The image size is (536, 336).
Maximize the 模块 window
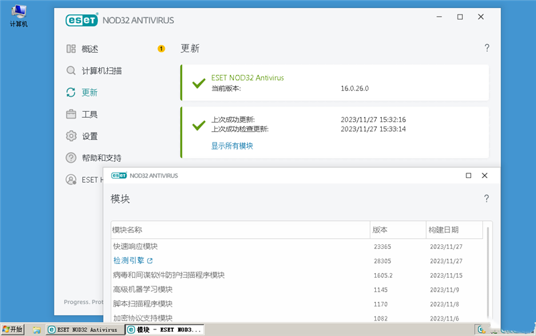coord(468,175)
